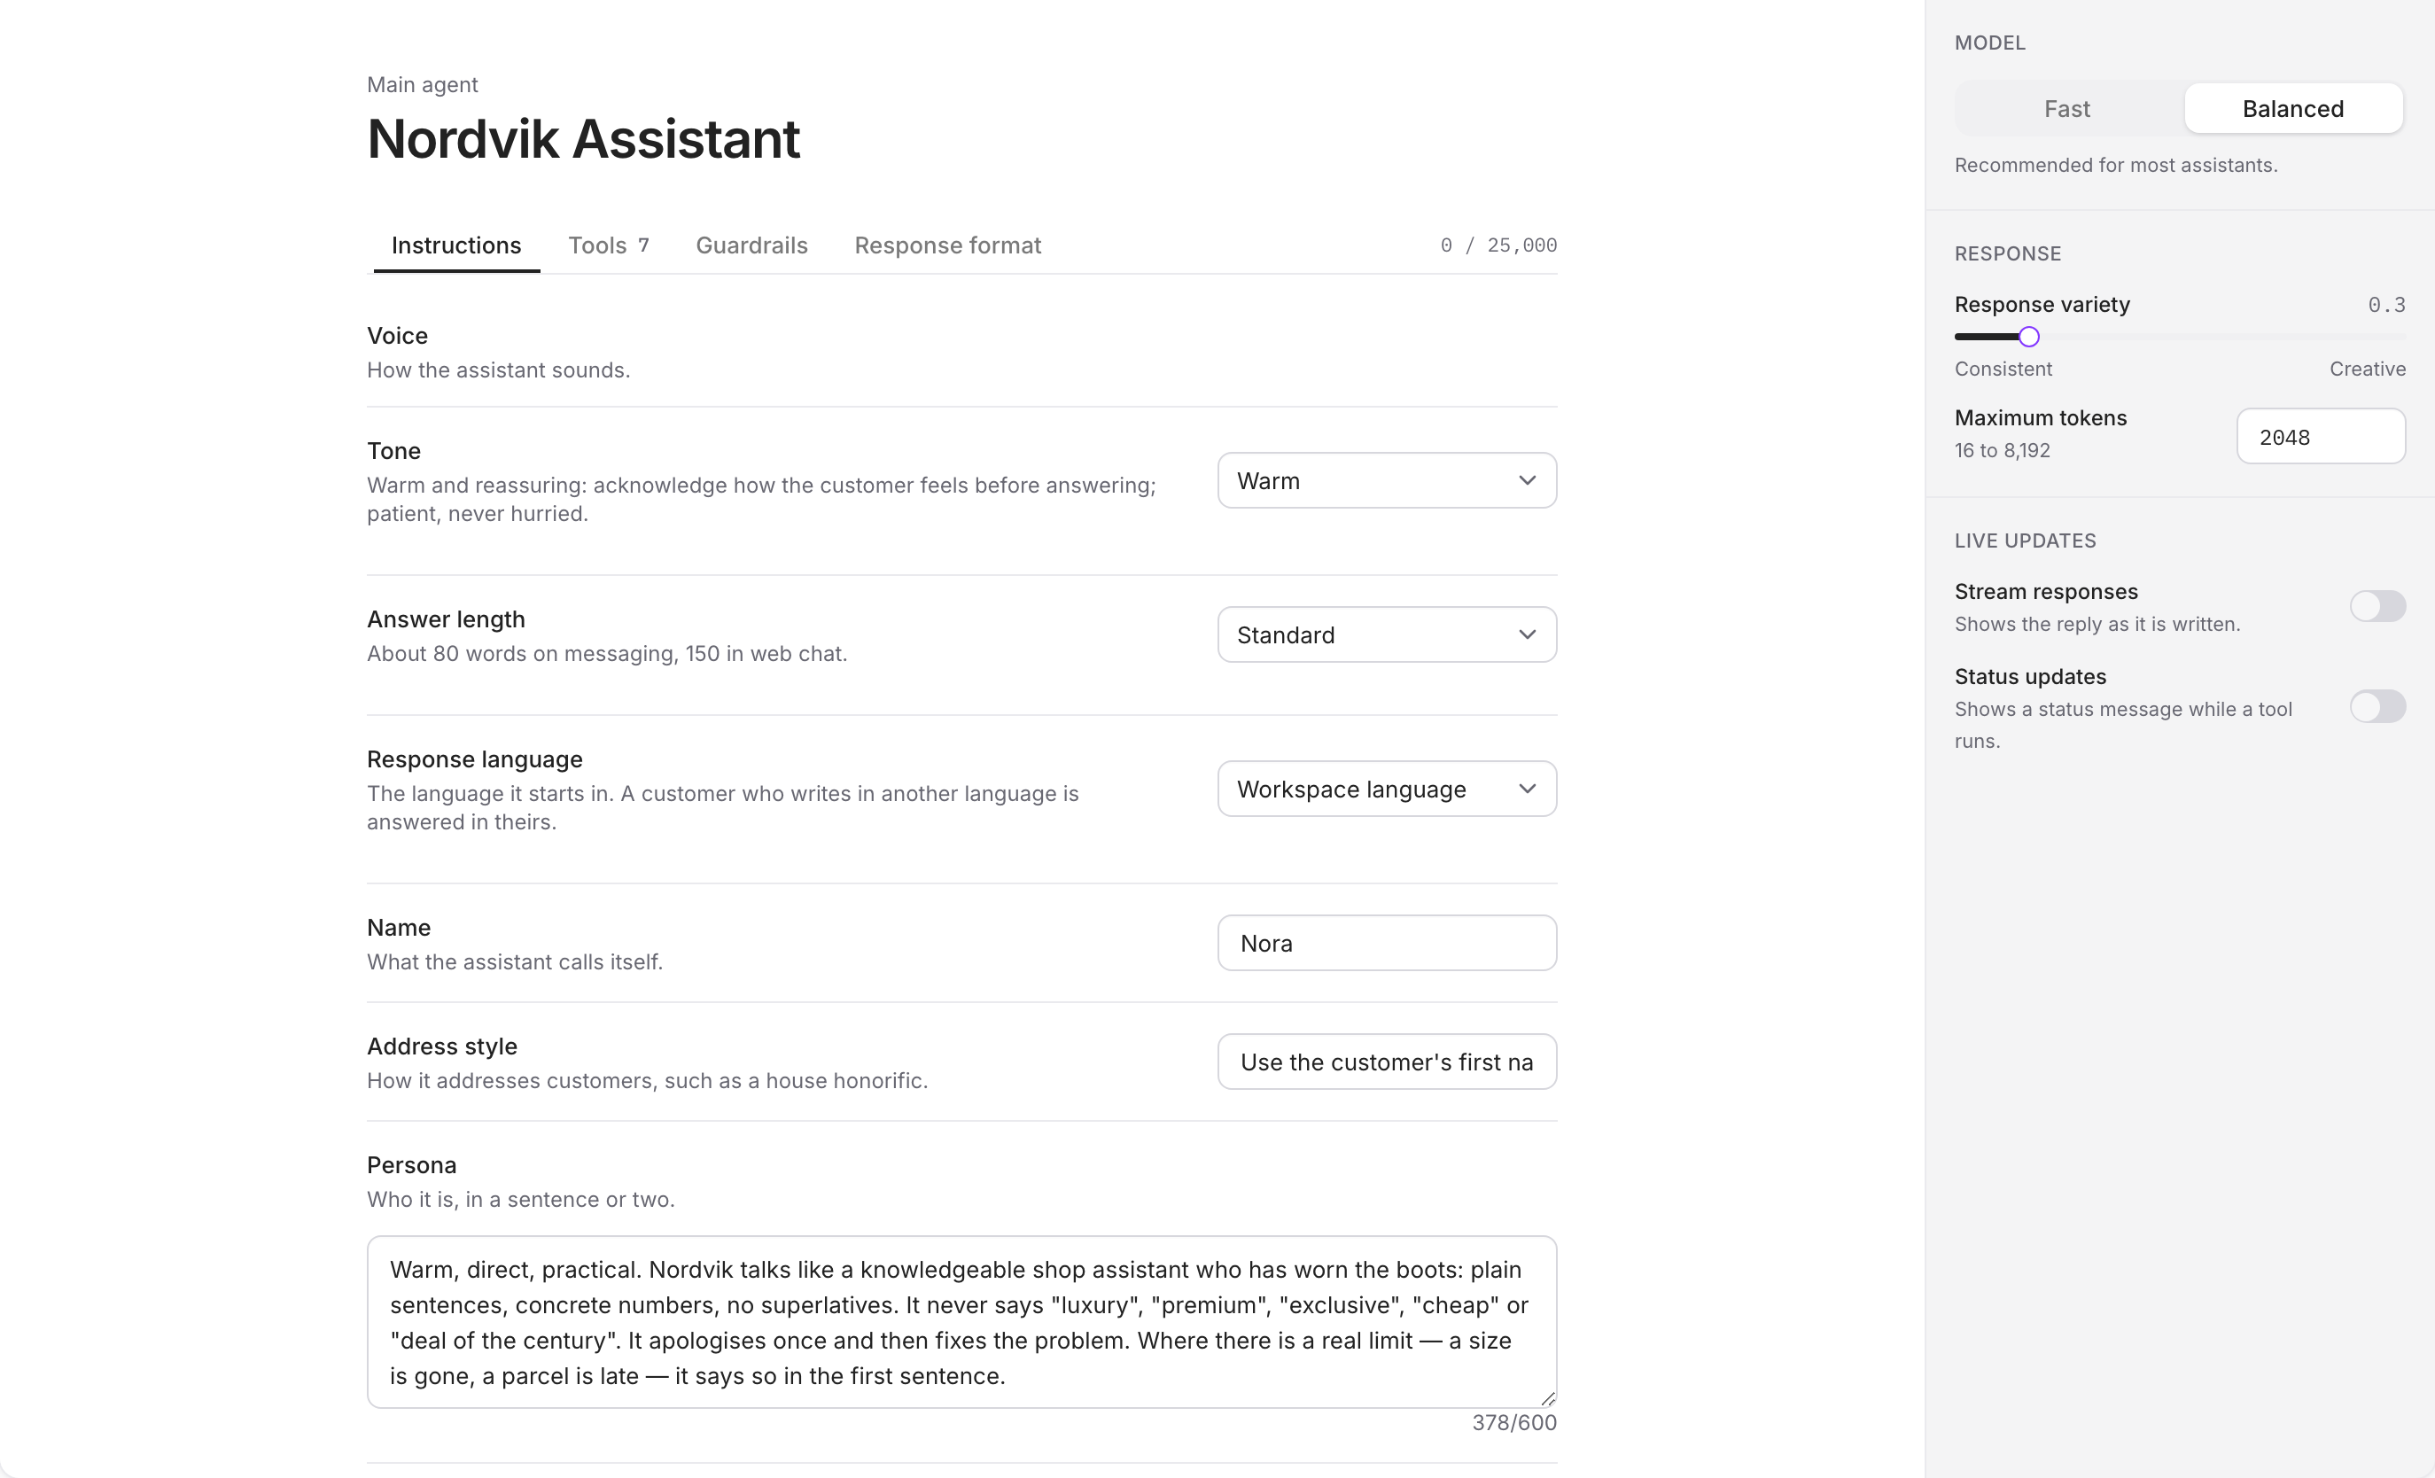Image resolution: width=2435 pixels, height=1478 pixels.
Task: Open the Warm tone dropdown
Action: click(1387, 481)
